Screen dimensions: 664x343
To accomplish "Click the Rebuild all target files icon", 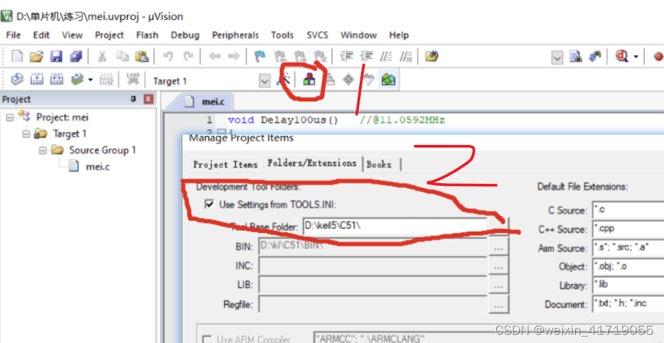I will coord(57,79).
